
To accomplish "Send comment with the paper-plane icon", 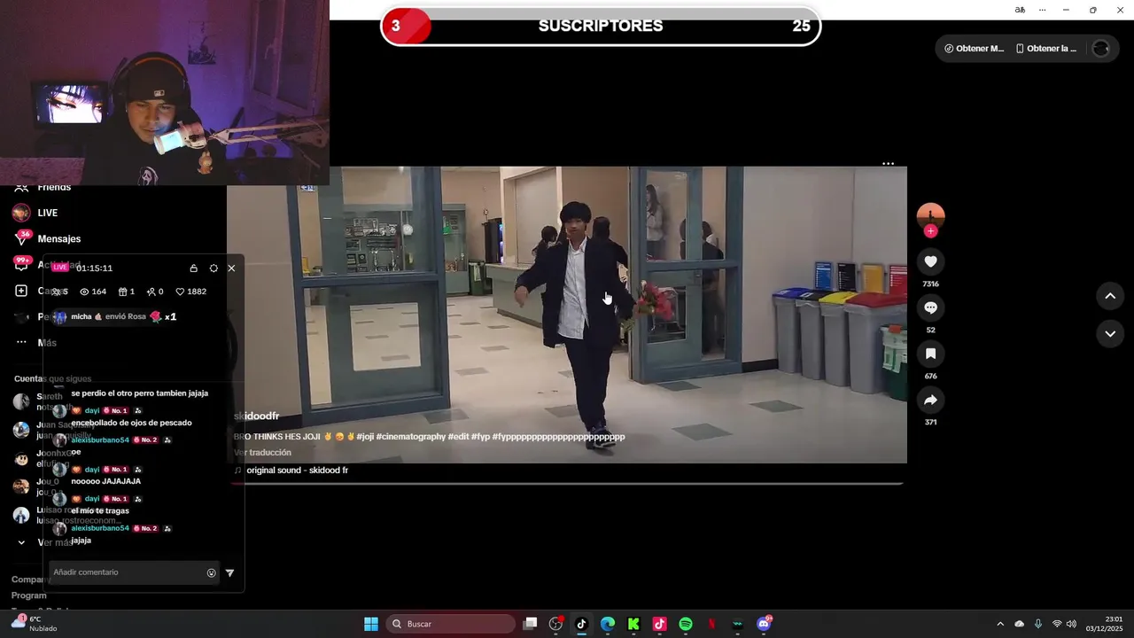I will 229,573.
